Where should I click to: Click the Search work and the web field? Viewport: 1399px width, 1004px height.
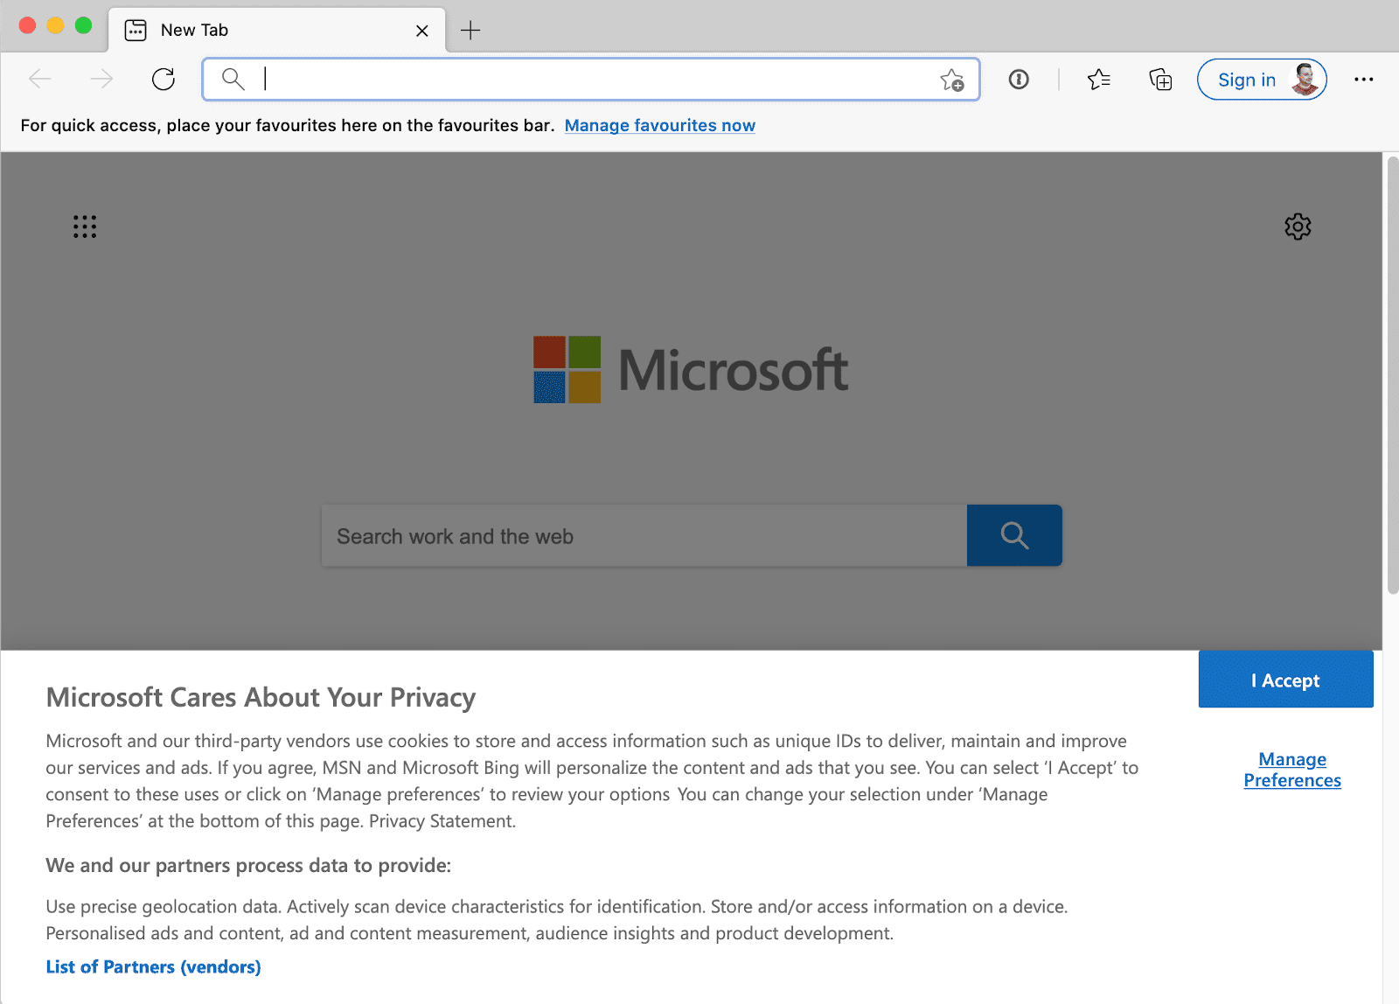(644, 535)
